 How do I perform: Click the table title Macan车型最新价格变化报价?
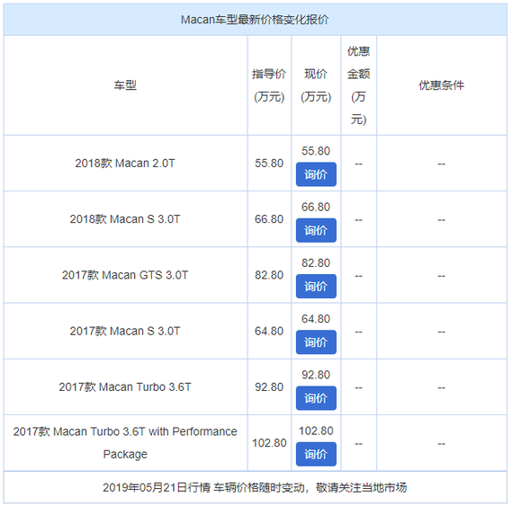[255, 20]
